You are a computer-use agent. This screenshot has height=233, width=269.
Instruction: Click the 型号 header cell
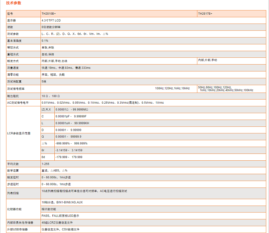(10, 14)
